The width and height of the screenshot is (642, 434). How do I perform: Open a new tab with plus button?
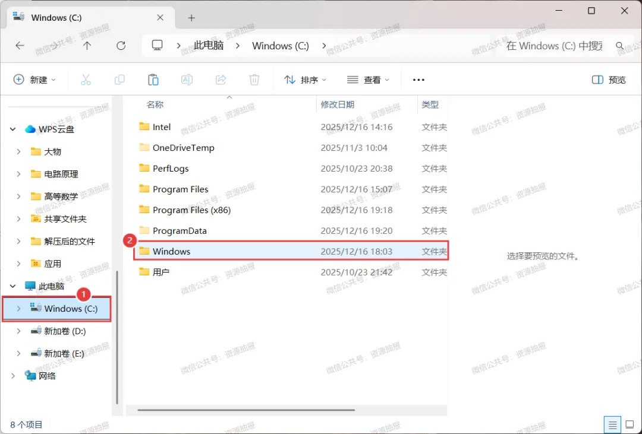click(191, 18)
